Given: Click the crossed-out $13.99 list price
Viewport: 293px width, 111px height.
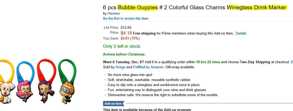Looking at the screenshot, I should [126, 27].
